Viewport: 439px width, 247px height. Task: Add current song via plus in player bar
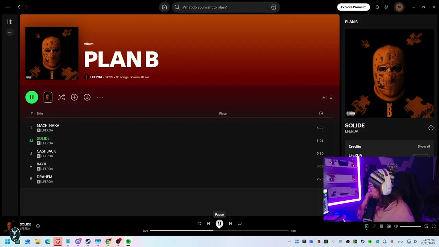pyautogui.click(x=38, y=226)
